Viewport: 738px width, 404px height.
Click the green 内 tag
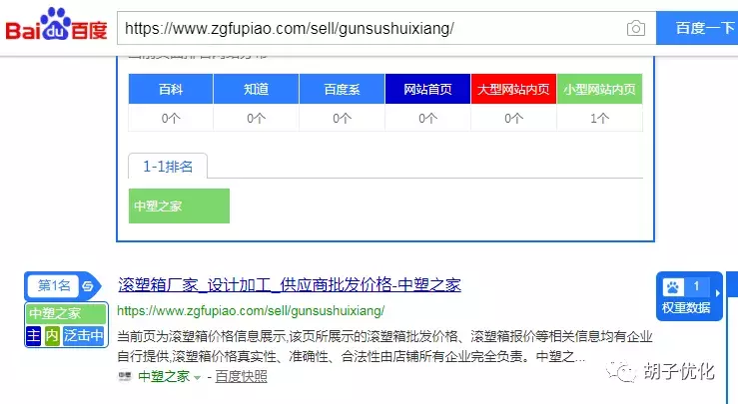[x=52, y=336]
